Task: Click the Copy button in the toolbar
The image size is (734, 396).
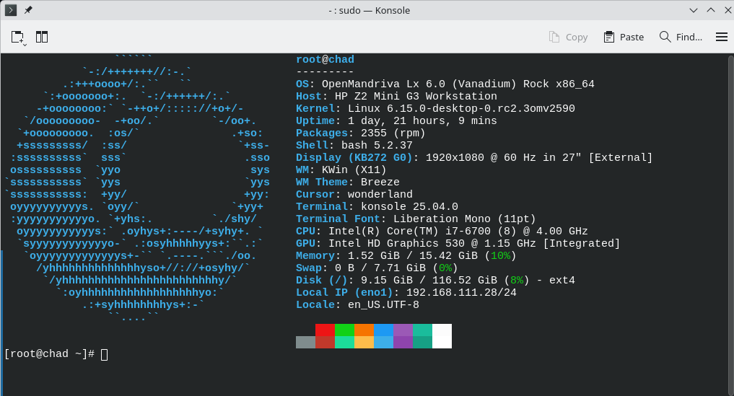Action: 568,37
